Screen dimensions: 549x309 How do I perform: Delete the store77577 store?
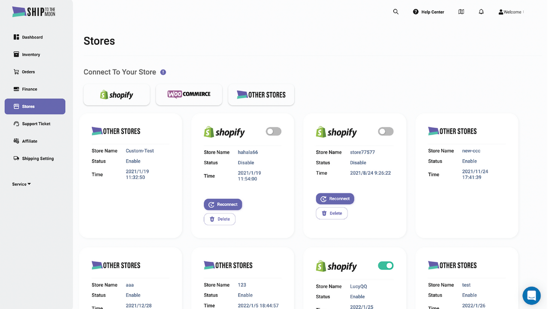pyautogui.click(x=332, y=213)
